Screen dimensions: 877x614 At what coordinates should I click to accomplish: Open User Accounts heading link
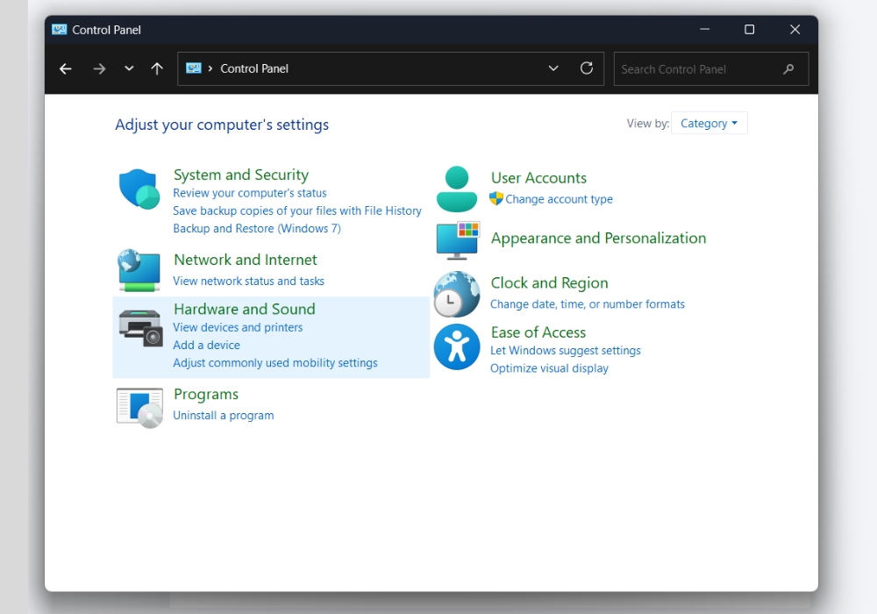coord(538,178)
